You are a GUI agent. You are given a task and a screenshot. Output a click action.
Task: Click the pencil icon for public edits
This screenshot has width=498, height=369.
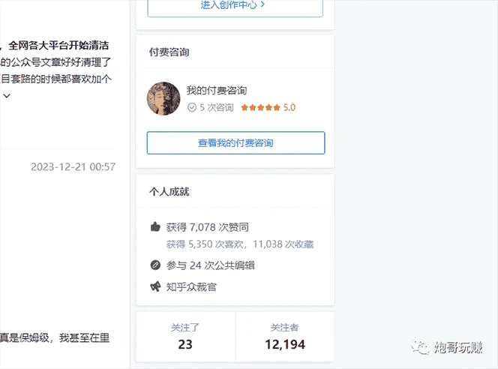155,265
